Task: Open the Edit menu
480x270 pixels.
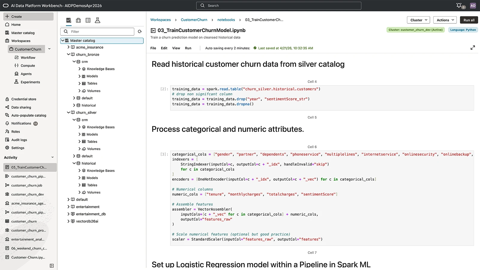Action: pos(164,48)
